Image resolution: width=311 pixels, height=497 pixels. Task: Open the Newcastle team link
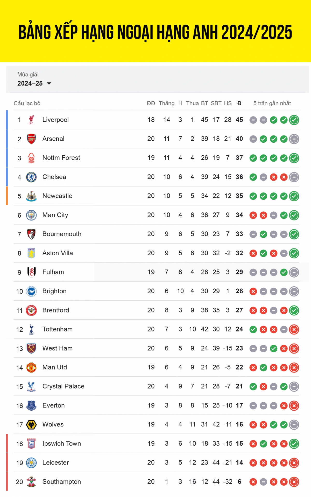coord(57,196)
